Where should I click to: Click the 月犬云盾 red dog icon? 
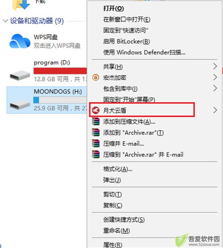click(x=96, y=110)
